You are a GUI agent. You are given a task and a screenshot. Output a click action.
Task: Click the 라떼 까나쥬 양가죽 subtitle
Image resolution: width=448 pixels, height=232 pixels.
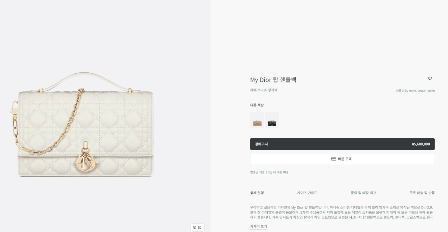click(x=264, y=90)
